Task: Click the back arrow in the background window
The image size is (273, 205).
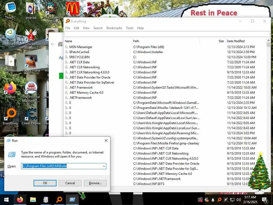Action: point(53,44)
